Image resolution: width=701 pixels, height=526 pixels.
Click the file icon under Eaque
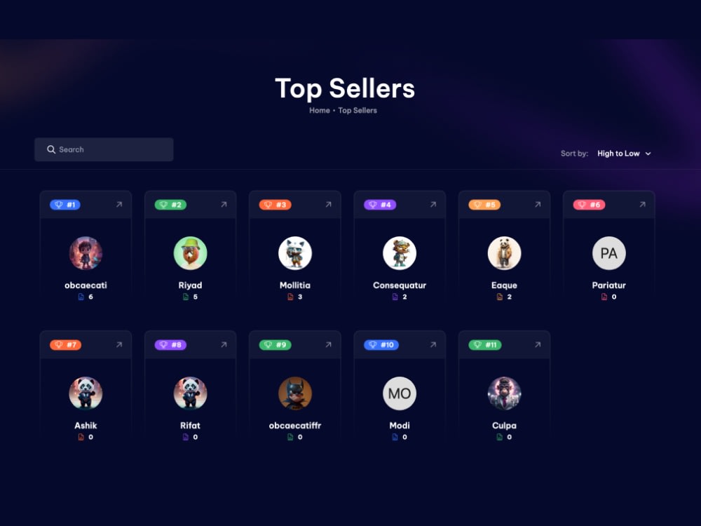tap(499, 297)
